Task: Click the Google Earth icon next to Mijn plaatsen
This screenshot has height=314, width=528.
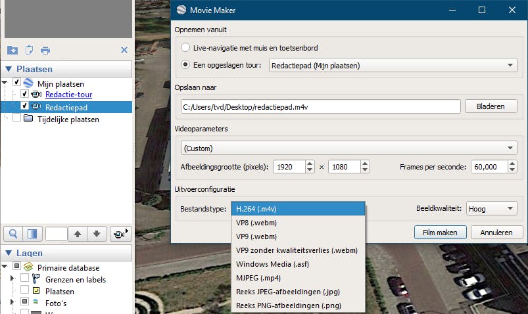Action: pos(29,83)
